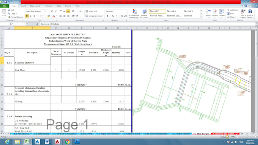Toggle bottom vertical alignment (highlighted)
The image size is (258, 145).
pos(68,11)
